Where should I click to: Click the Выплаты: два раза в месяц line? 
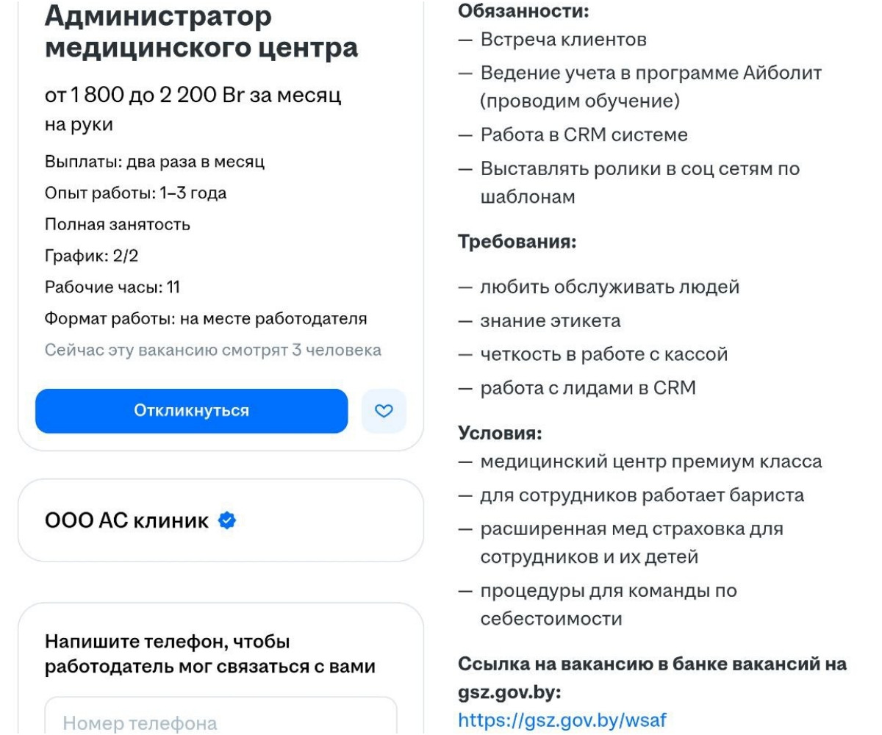pos(155,162)
